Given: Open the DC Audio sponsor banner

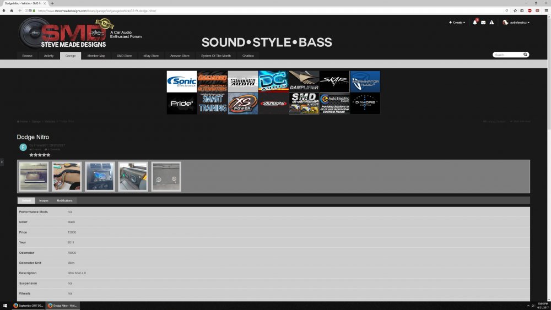Looking at the screenshot, I should click(273, 81).
